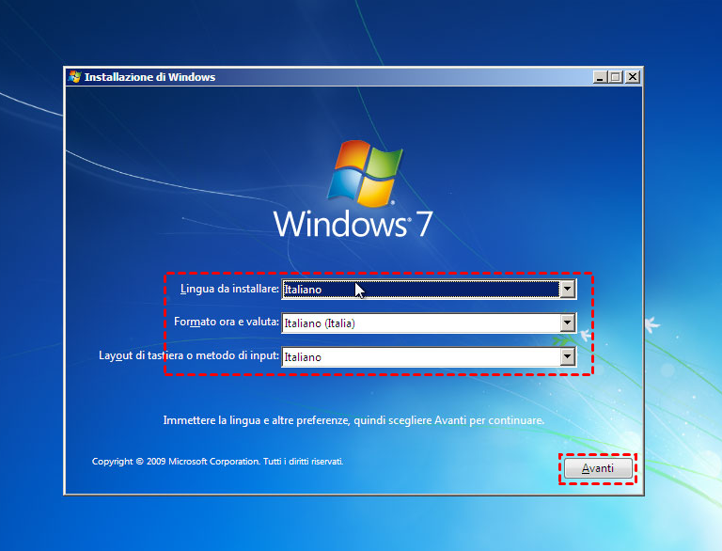
Task: Minimize the Installazione di Windows window
Action: (600, 77)
